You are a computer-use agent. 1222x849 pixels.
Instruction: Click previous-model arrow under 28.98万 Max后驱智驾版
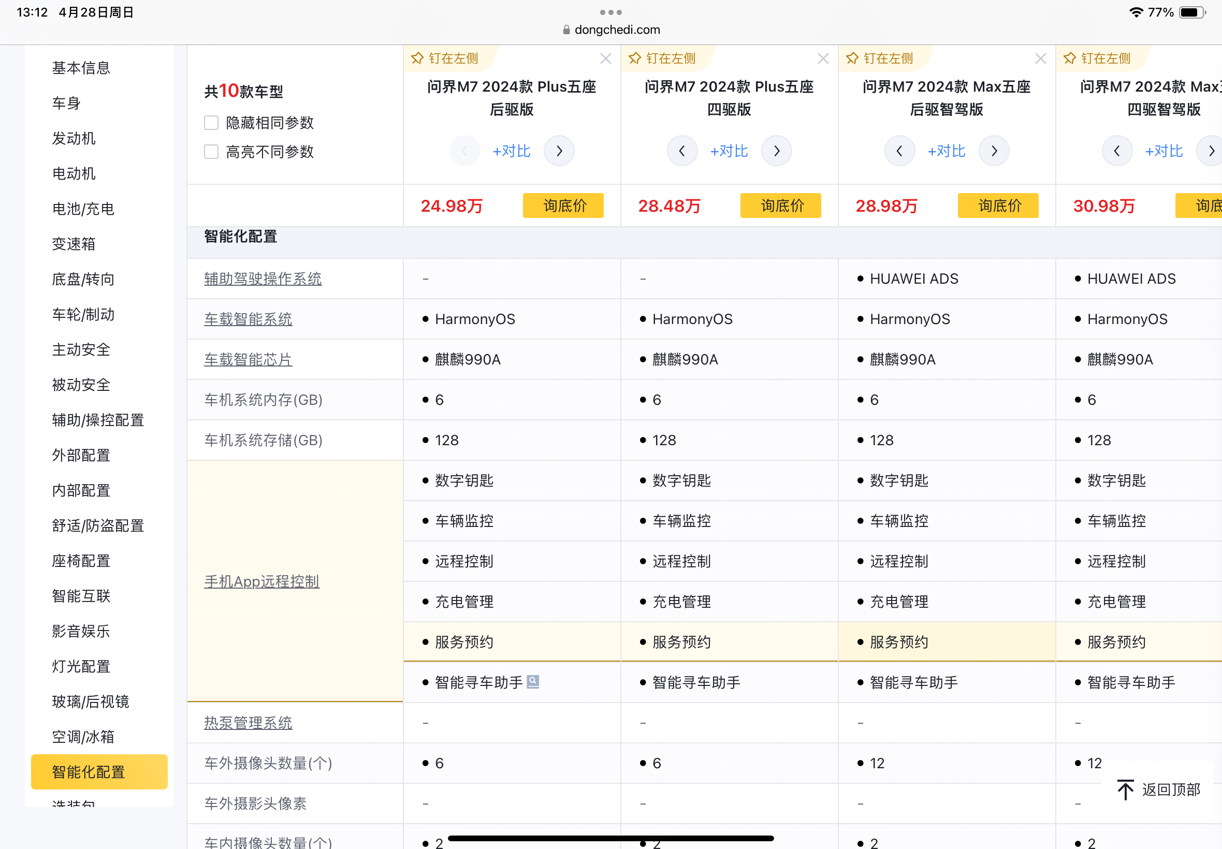tap(899, 151)
